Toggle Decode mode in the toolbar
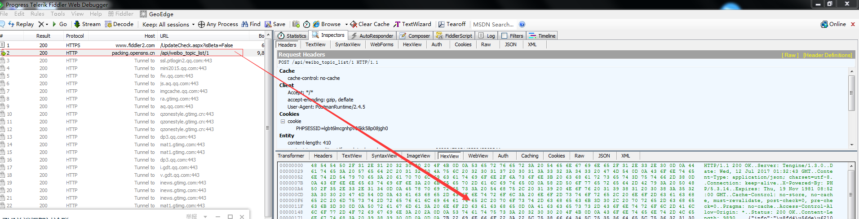The image size is (859, 219). [120, 24]
